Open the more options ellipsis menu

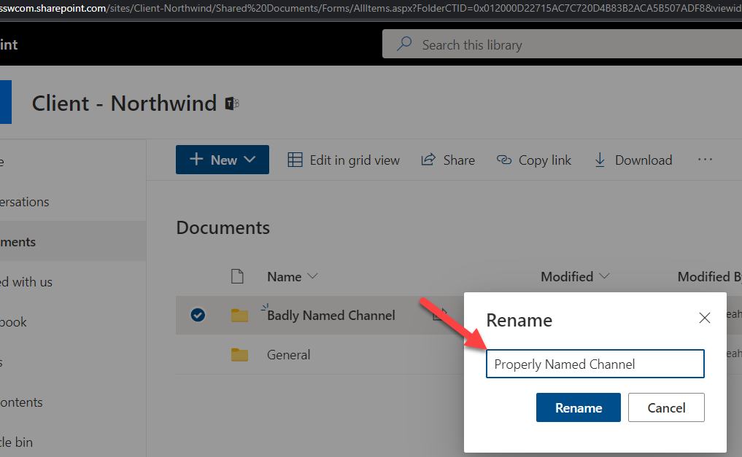click(704, 160)
